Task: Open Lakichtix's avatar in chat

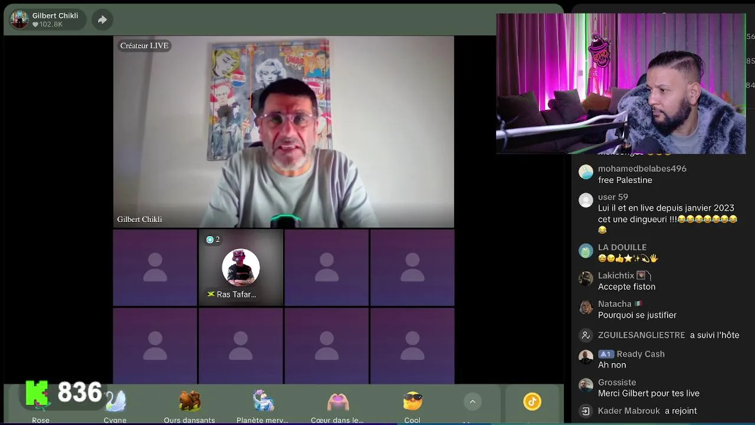Action: [x=586, y=279]
